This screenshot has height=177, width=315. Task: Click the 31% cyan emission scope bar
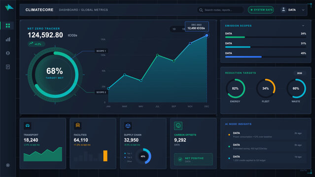click(x=238, y=47)
